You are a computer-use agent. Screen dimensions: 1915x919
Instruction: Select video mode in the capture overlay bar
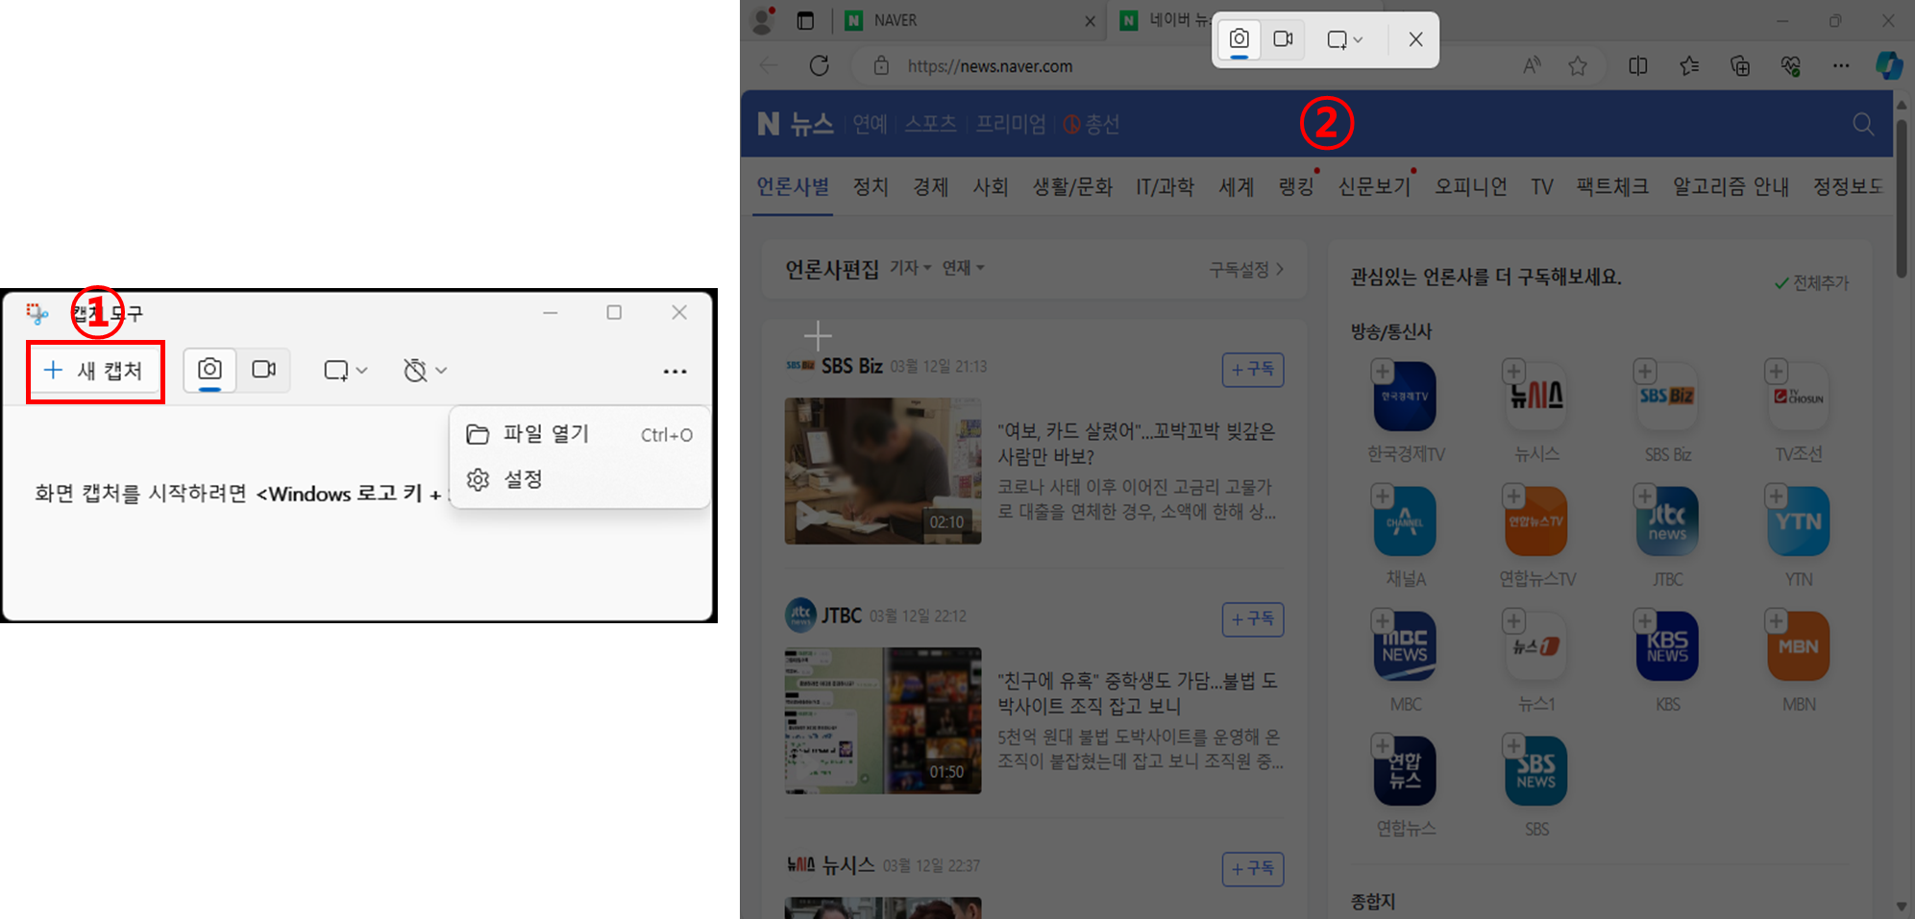(x=1283, y=39)
